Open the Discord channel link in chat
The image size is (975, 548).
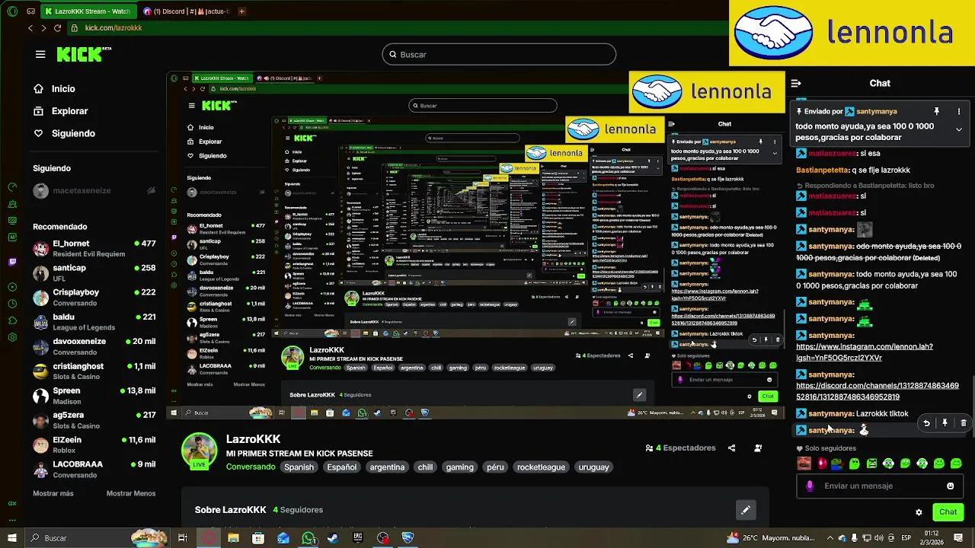877,391
